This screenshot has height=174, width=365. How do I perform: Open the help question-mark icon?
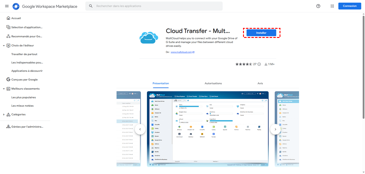point(318,6)
